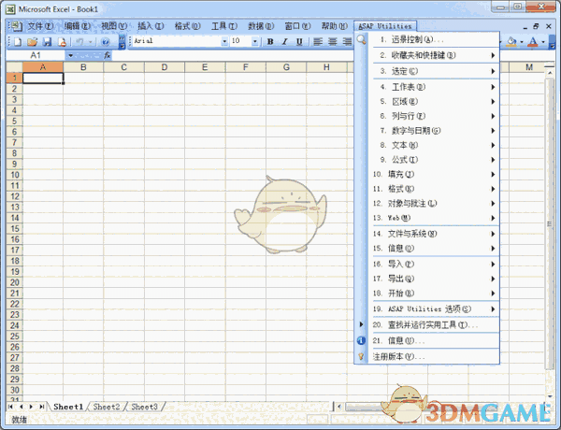Go to first sheet tab arrow

point(10,407)
